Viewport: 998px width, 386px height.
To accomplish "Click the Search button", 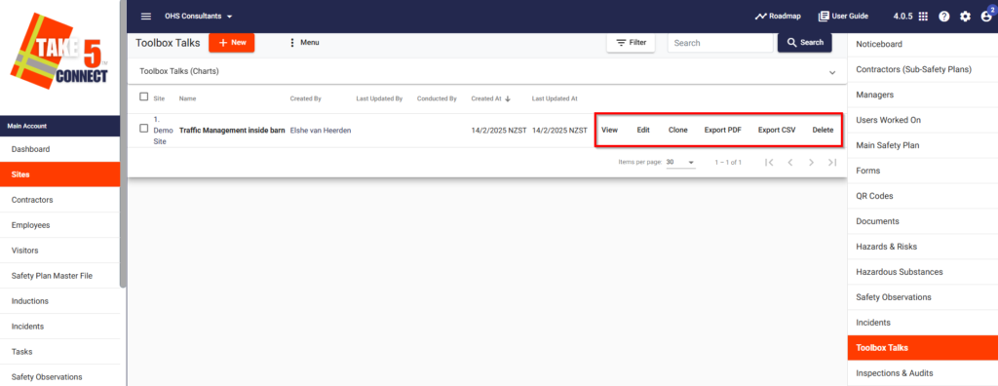I will pyautogui.click(x=804, y=43).
